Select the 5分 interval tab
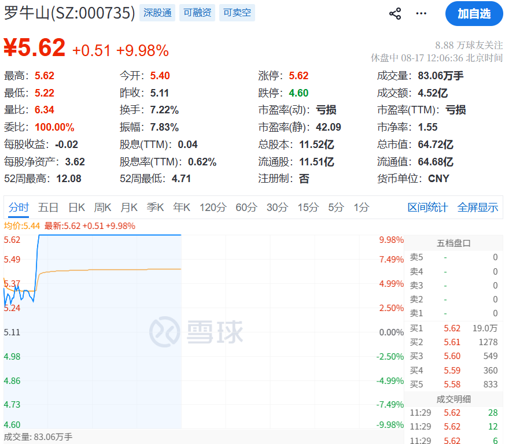 point(336,208)
